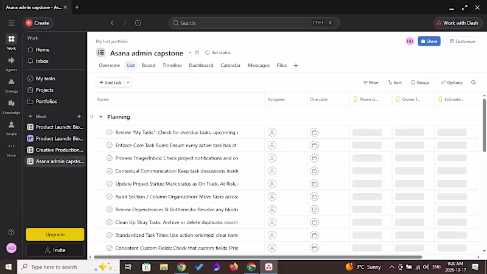Click the Upgrade button
Screen dimensions: 487x274
55,234
